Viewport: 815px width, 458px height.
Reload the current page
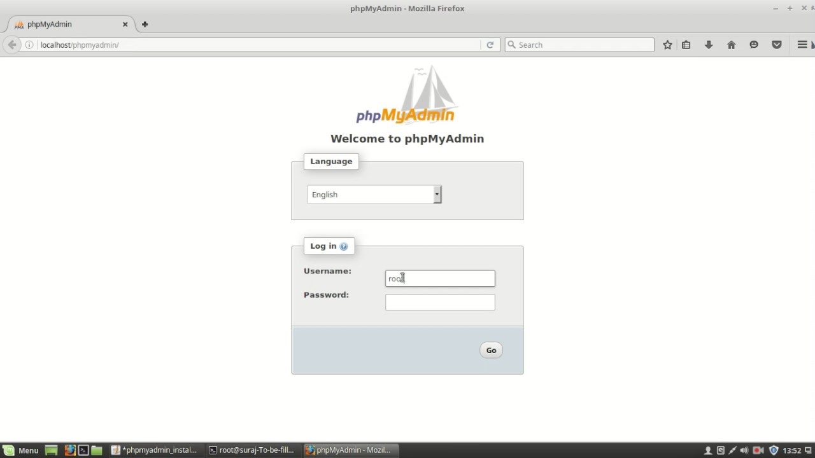coord(490,45)
